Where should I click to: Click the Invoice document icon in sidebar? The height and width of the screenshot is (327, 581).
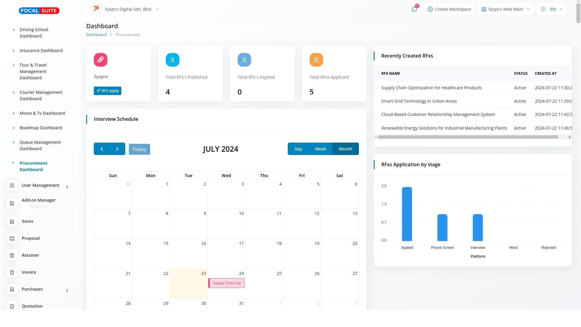(12, 272)
